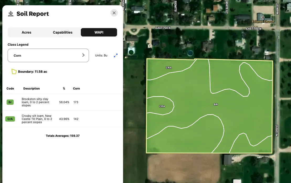Image resolution: width=291 pixels, height=183 pixels.
Task: Click the Friends Church map label
Action: coord(263,22)
